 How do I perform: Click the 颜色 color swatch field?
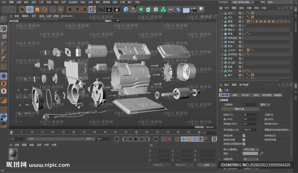pyautogui.click(x=251, y=154)
